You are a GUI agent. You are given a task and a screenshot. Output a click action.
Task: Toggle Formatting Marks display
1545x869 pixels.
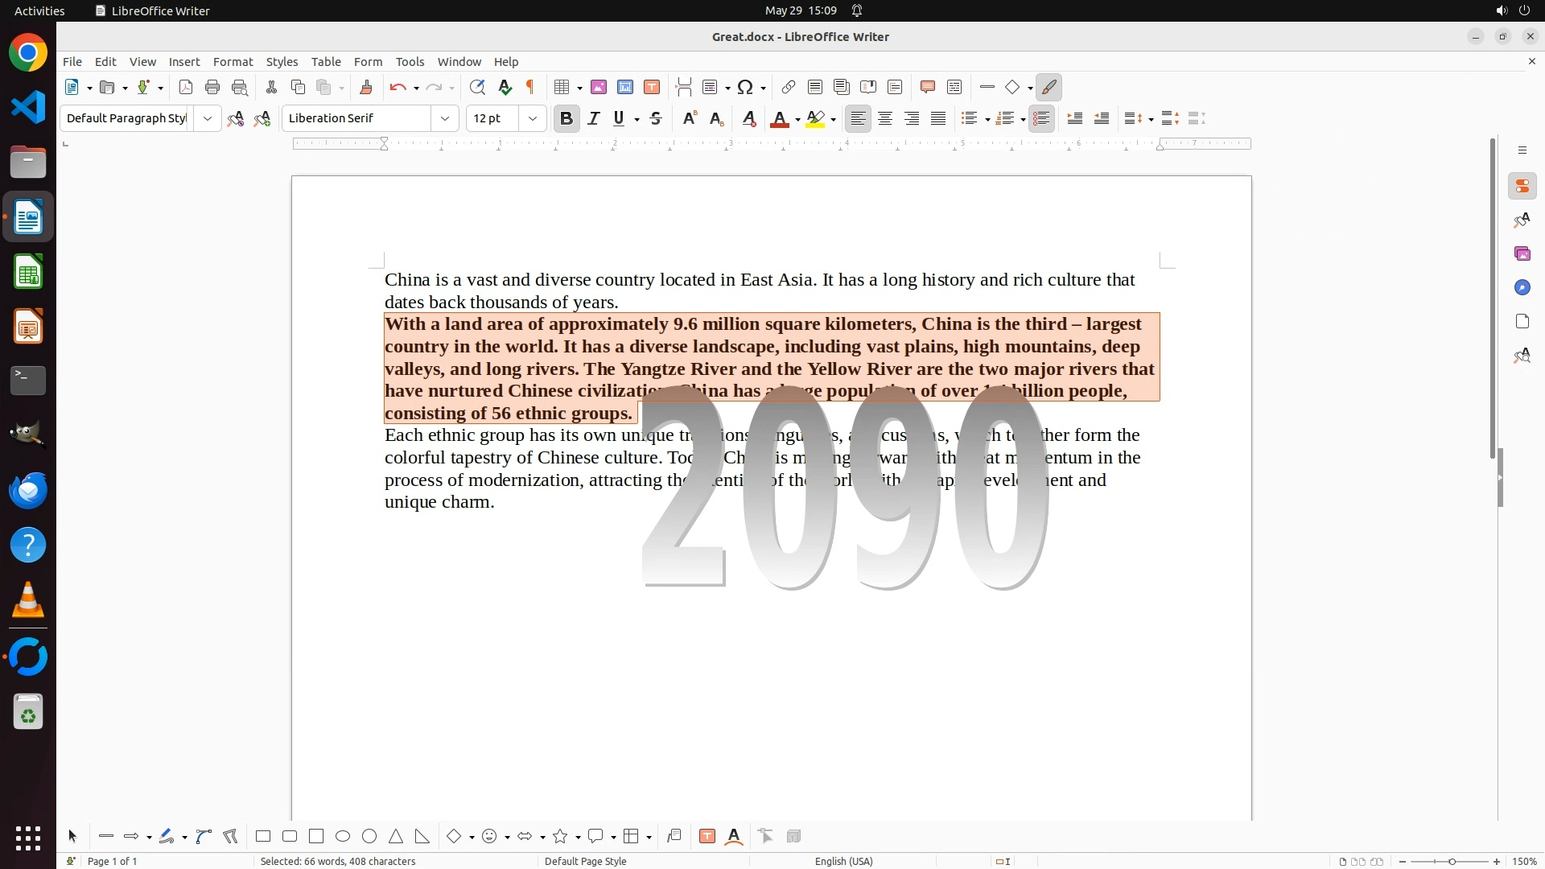530,87
